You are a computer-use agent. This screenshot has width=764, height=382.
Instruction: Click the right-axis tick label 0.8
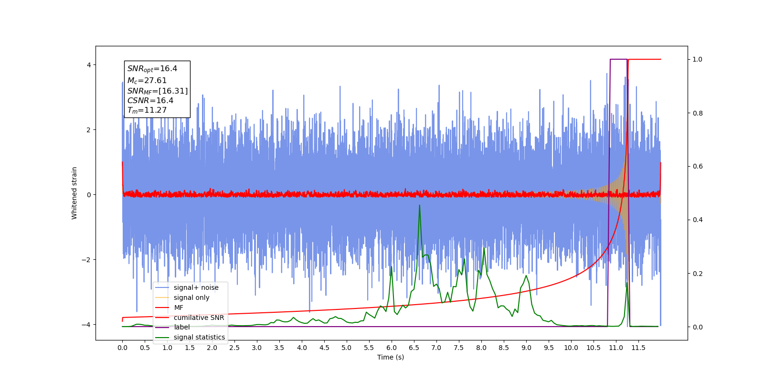point(698,113)
